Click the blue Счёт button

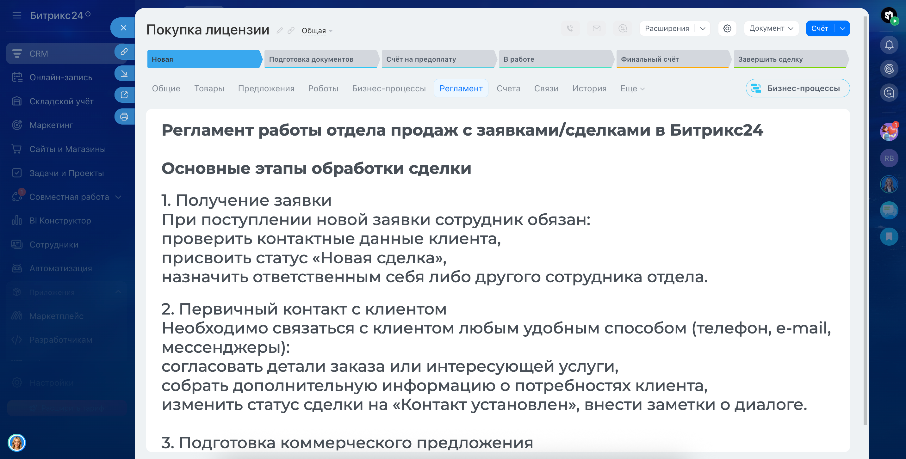click(819, 28)
